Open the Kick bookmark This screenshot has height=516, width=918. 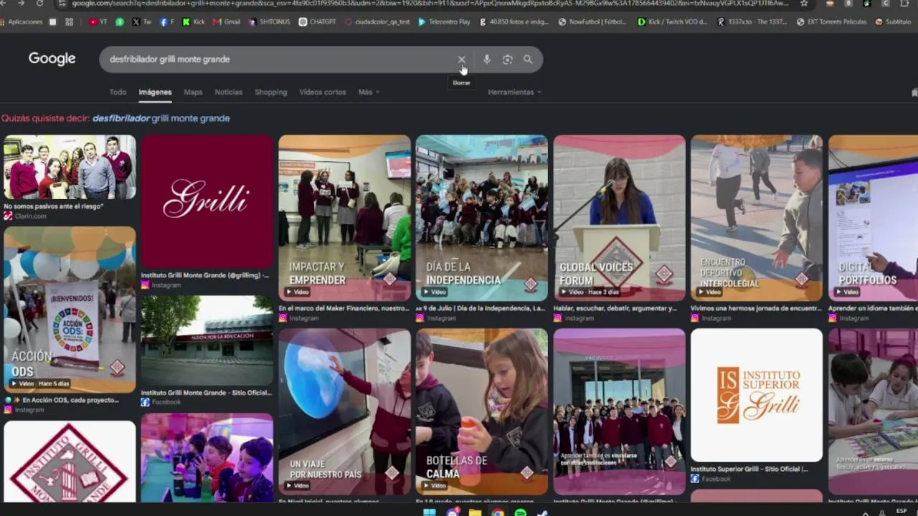[194, 22]
